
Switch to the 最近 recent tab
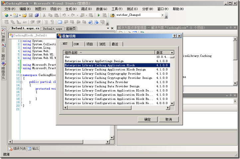click(116, 44)
